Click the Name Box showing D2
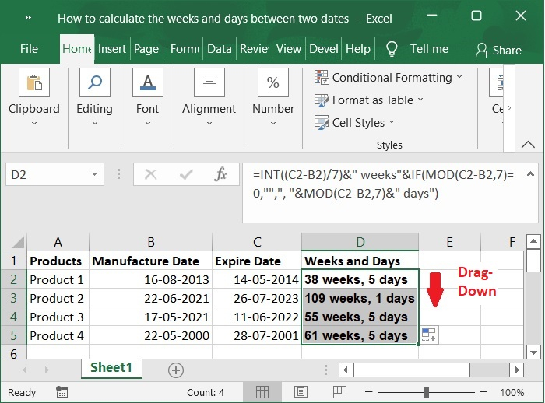 pyautogui.click(x=54, y=174)
